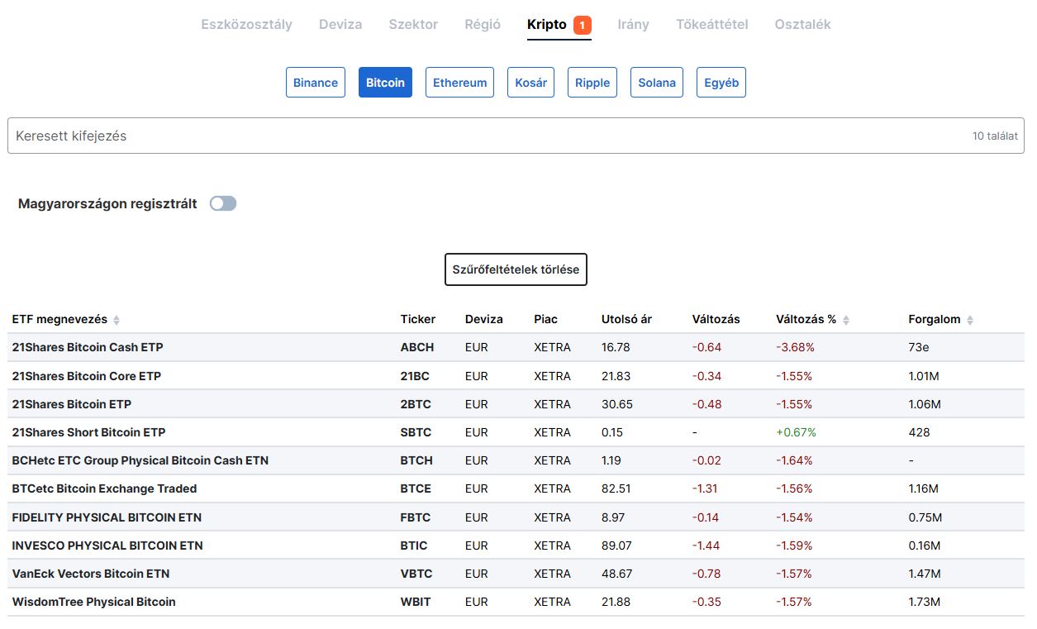Screen dimensions: 1037x629
Task: Open the Irány filter tab
Action: (x=633, y=24)
